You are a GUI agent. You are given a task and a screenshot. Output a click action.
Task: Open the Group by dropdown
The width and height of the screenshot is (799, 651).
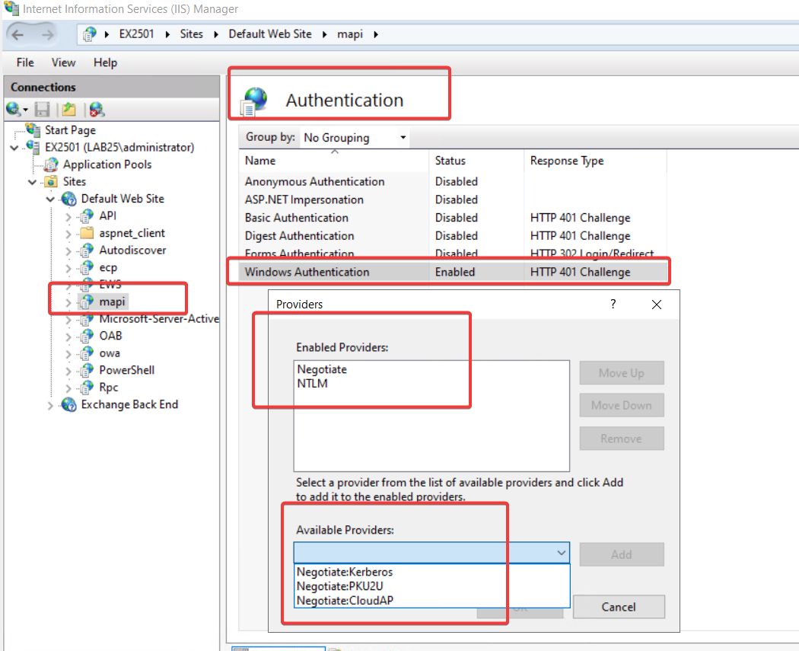(354, 138)
